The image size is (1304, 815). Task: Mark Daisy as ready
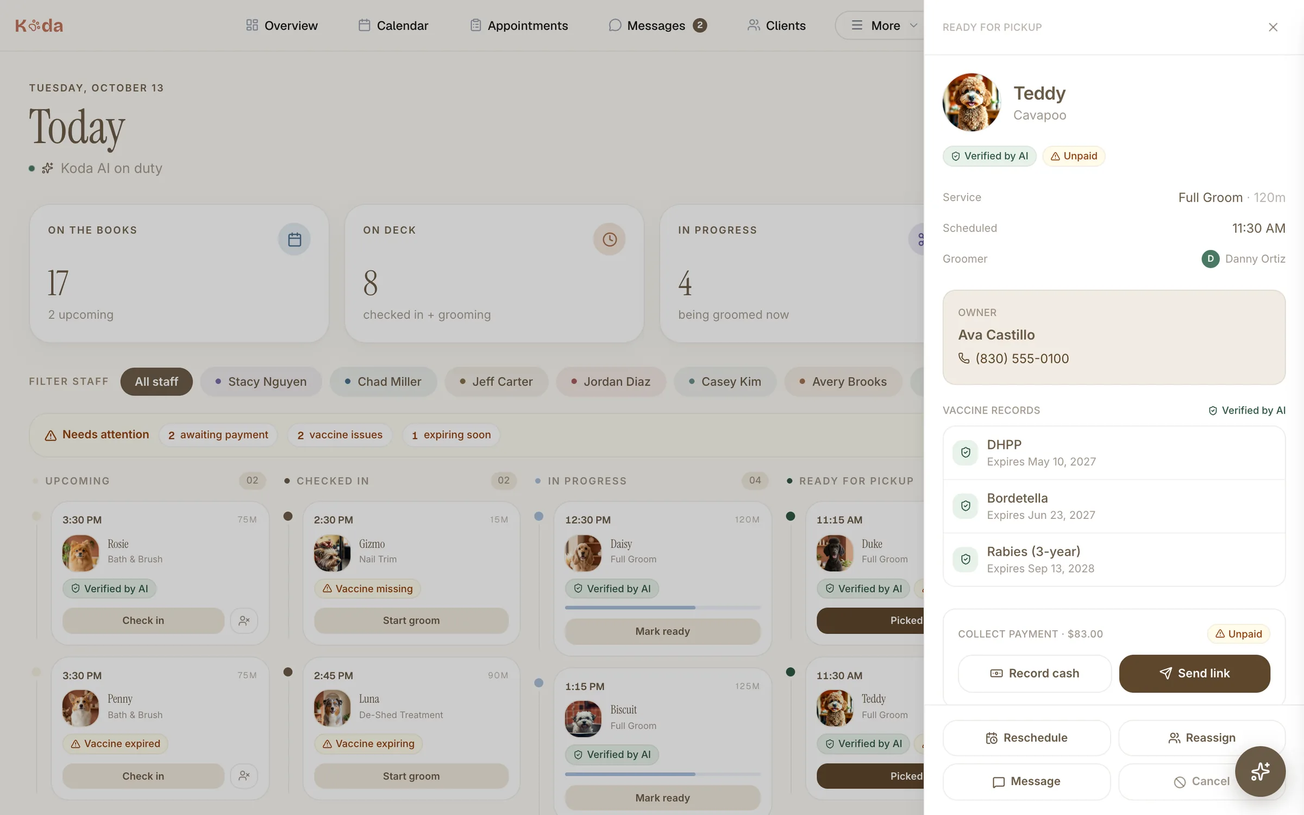(x=662, y=631)
